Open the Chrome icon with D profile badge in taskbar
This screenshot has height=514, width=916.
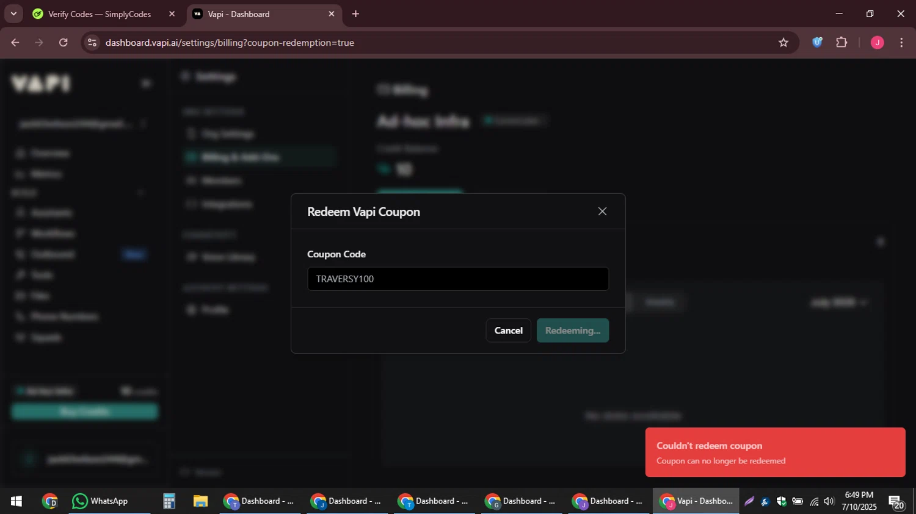pyautogui.click(x=50, y=501)
